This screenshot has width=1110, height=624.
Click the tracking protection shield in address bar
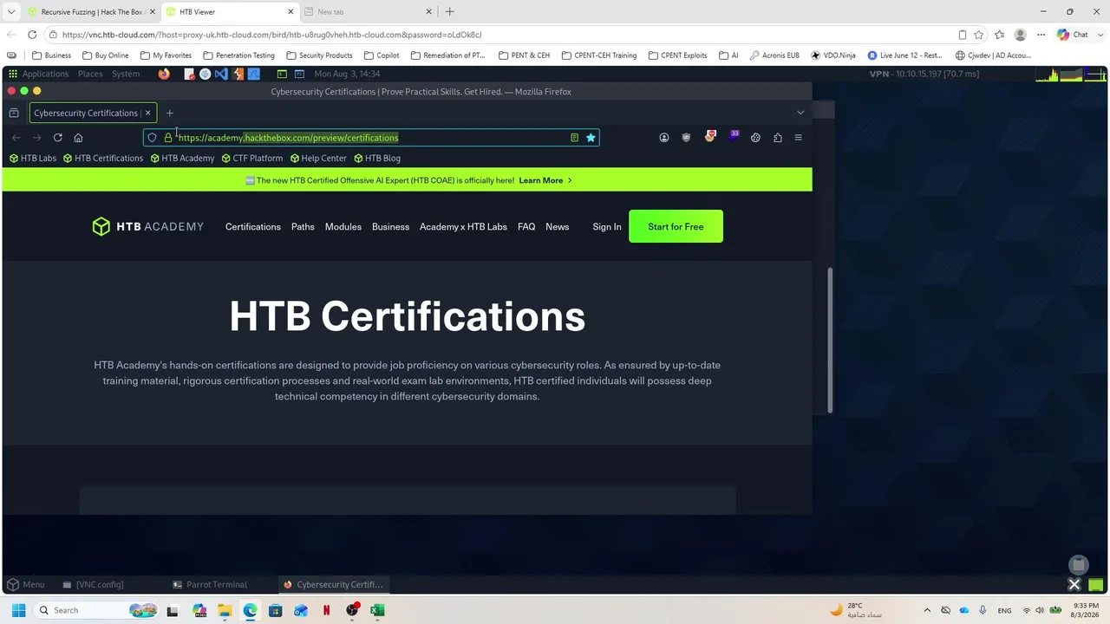(153, 138)
